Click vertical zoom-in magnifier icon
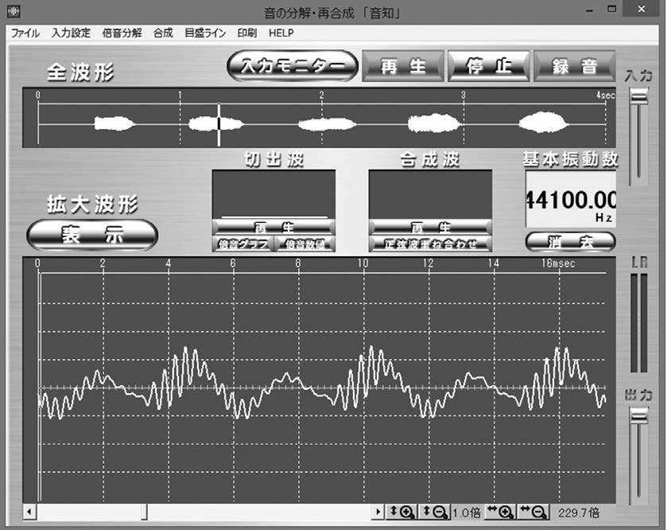Image resolution: width=671 pixels, height=530 pixels. click(402, 512)
